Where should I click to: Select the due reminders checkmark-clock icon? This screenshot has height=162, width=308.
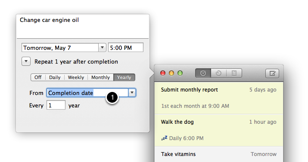pos(203,73)
